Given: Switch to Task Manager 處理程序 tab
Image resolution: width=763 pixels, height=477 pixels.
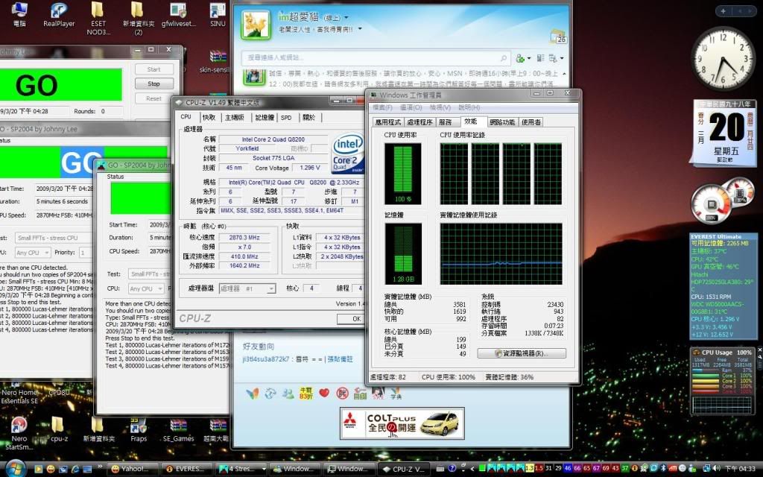Looking at the screenshot, I should point(420,122).
